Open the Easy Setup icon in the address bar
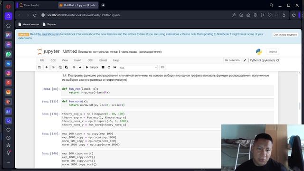Screen dimensions: 304x171 coord(276,15)
